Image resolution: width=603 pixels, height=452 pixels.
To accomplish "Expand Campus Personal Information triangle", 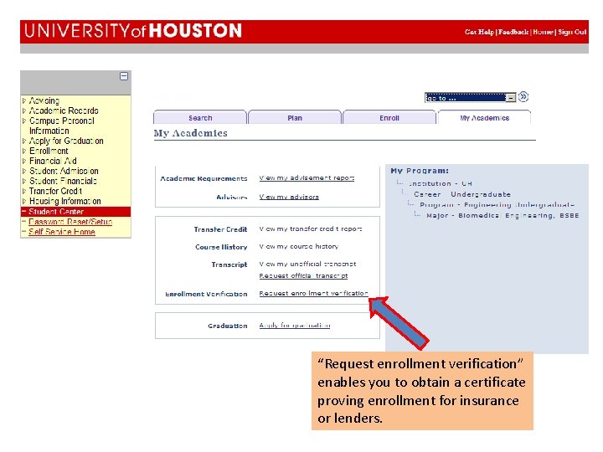I will (x=24, y=121).
